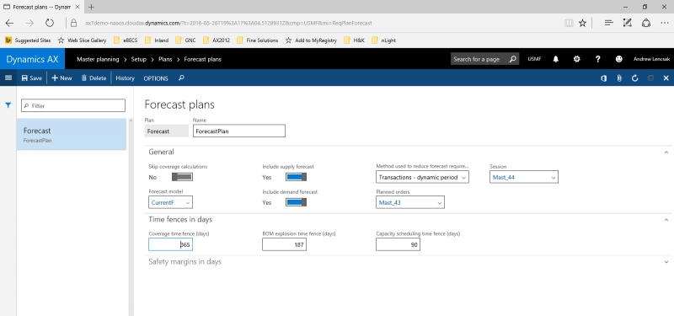Navigate to Plans breadcrumb
The image size is (674, 316).
[x=165, y=59]
